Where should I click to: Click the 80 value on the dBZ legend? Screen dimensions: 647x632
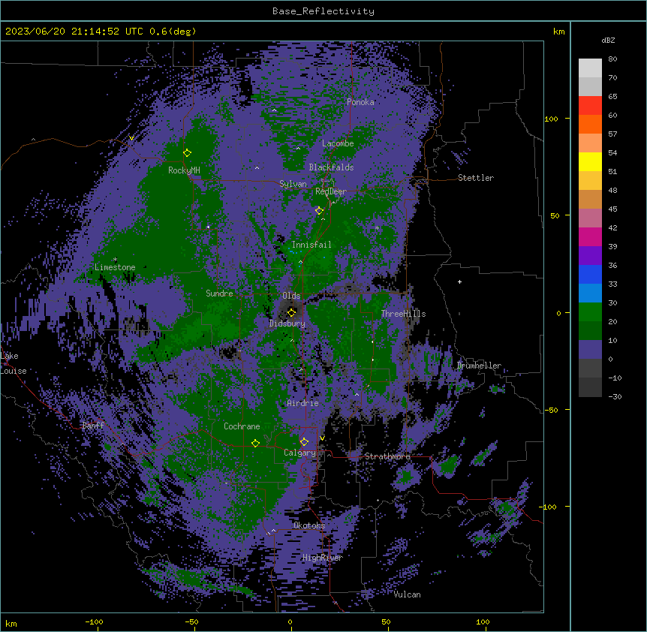click(612, 59)
